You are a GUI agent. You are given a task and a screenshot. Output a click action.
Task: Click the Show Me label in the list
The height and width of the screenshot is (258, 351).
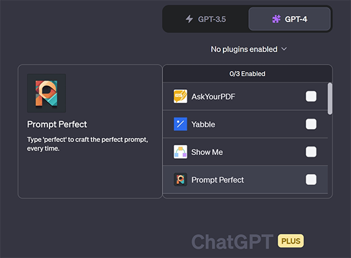click(x=207, y=152)
